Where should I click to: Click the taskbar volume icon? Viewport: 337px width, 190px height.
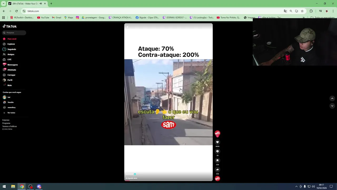(x=313, y=187)
